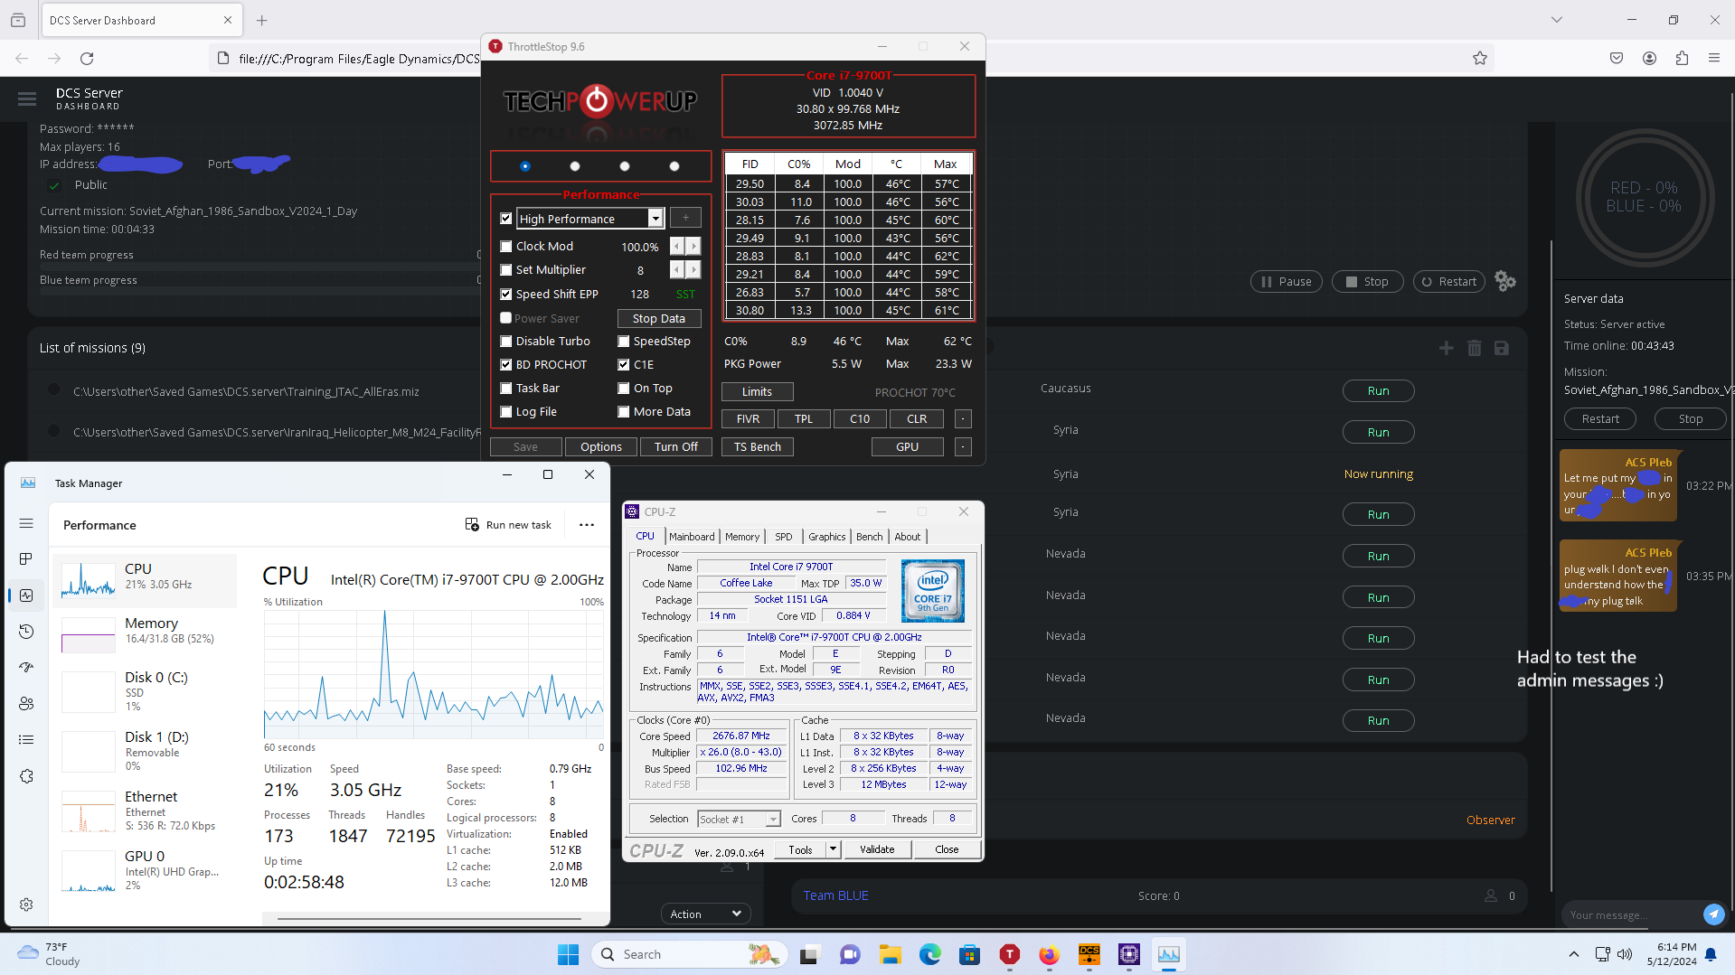
Task: Open Task Manager more options ellipsis
Action: [587, 525]
